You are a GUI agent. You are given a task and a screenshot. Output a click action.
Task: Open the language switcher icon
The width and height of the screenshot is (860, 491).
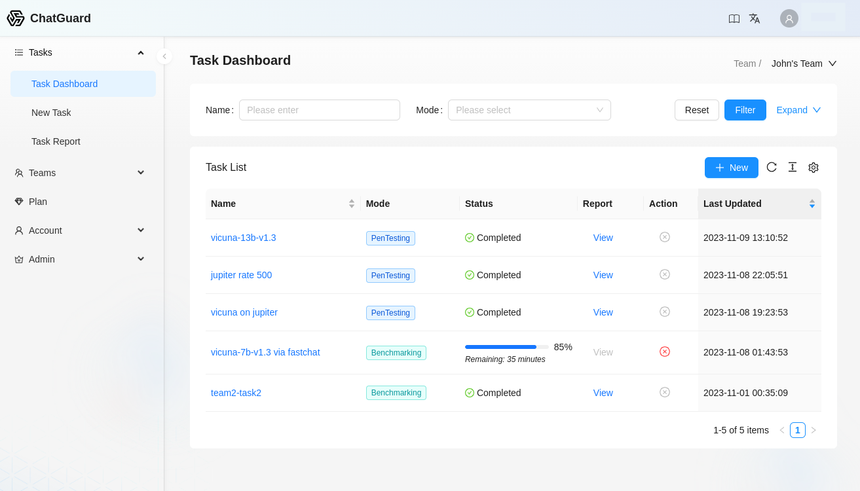755,18
